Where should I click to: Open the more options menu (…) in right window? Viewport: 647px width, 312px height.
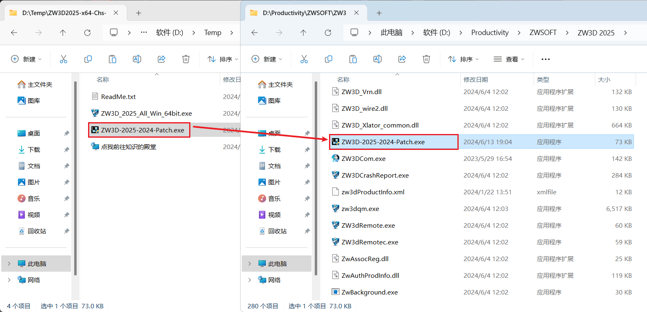click(545, 59)
